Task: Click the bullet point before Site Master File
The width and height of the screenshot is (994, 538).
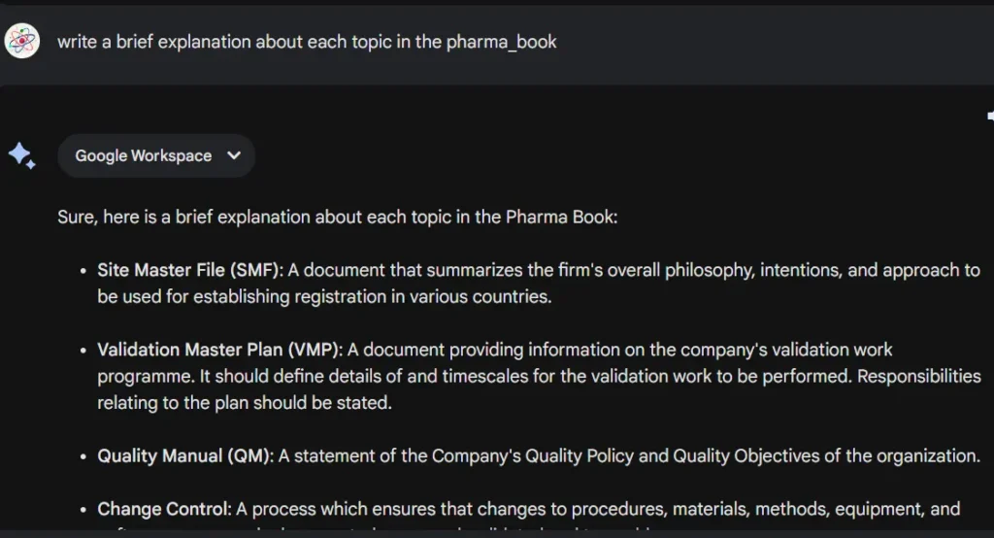Action: coord(83,271)
